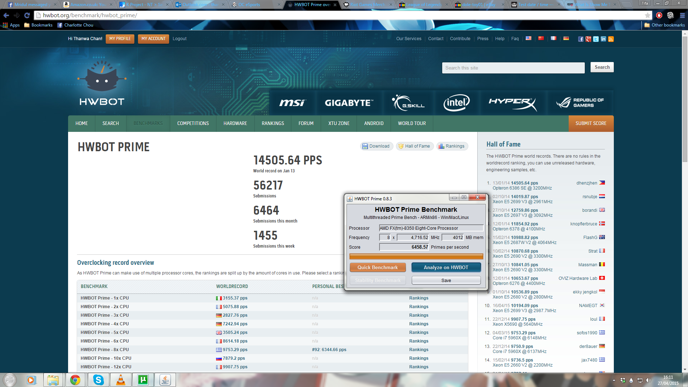Show hidden system tray icons arrow
This screenshot has width=688, height=387.
pos(614,380)
